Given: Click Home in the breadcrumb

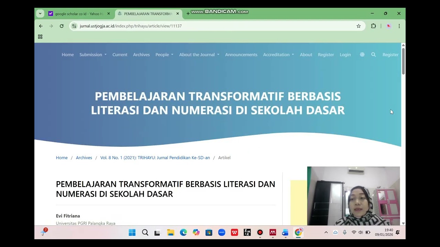Looking at the screenshot, I should (62, 158).
